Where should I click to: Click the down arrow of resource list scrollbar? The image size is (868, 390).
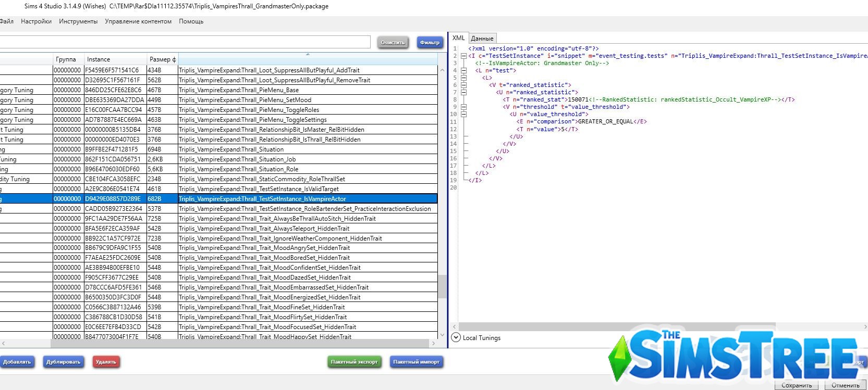coord(442,335)
